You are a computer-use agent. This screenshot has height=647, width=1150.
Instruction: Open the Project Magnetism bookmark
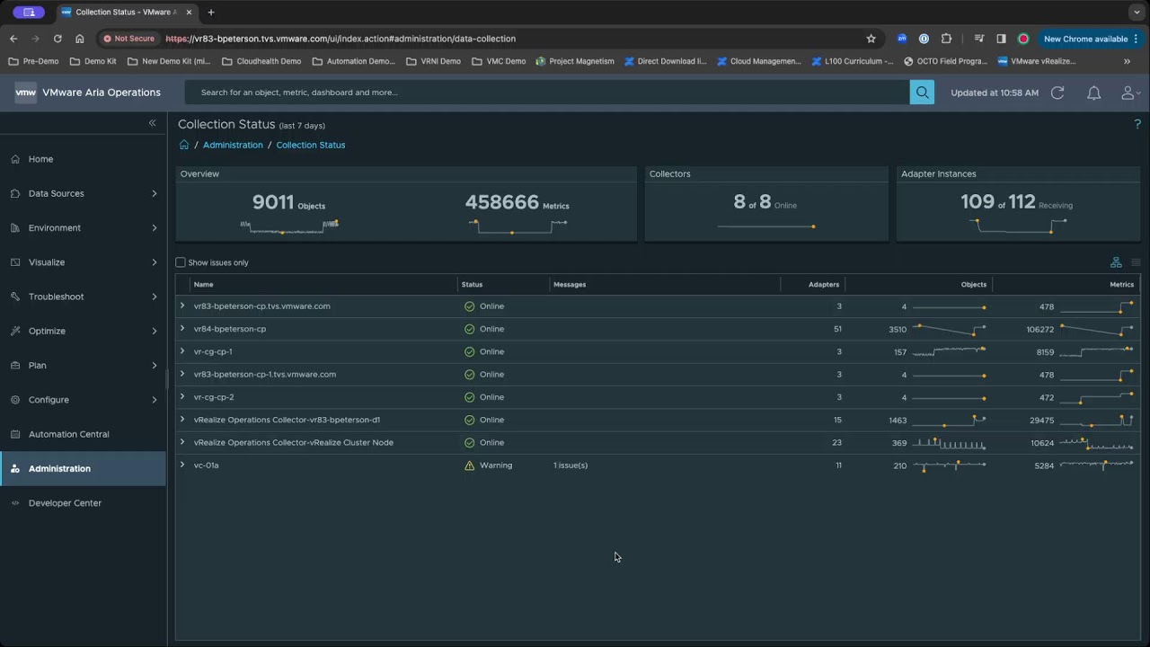click(x=575, y=61)
